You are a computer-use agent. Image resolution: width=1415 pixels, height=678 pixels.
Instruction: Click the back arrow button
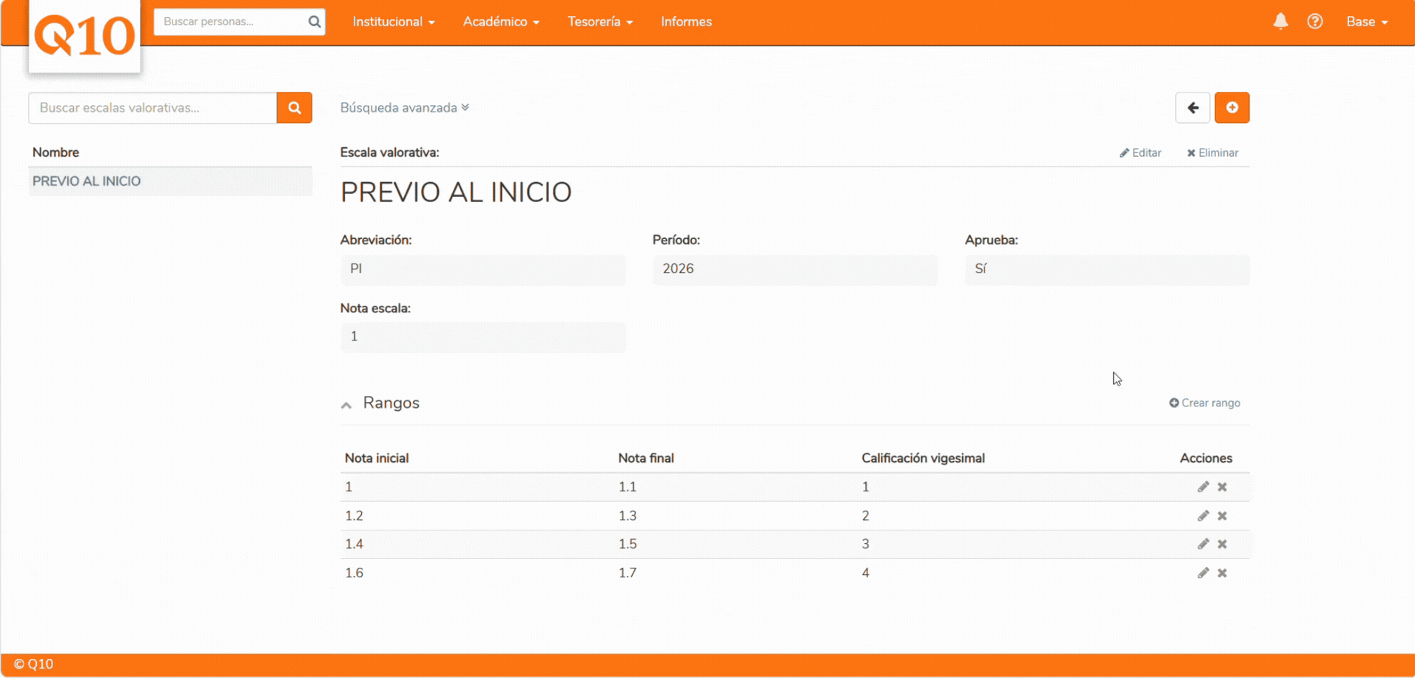1193,108
